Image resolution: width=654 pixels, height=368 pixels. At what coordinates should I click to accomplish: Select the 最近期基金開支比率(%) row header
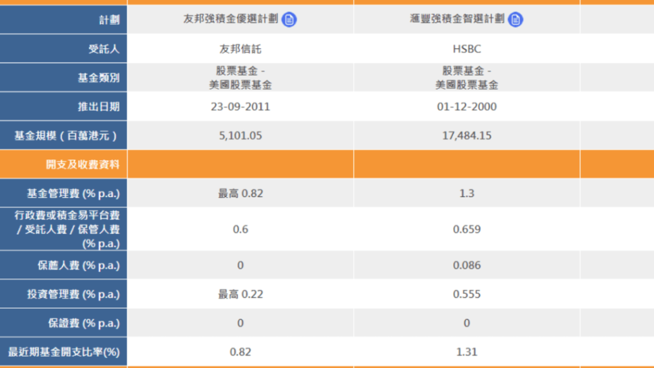pos(63,352)
